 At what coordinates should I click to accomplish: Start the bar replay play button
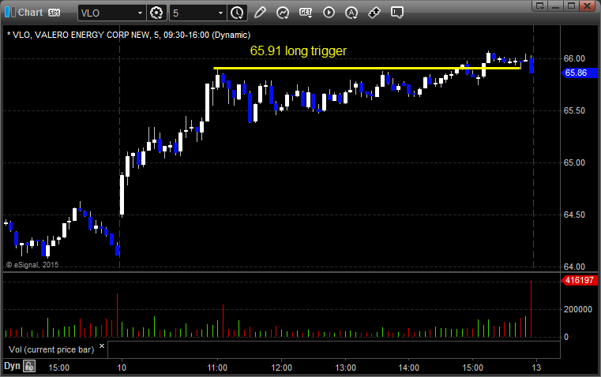tap(329, 13)
